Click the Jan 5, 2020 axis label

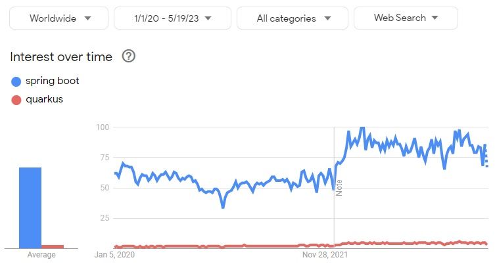[x=114, y=255]
